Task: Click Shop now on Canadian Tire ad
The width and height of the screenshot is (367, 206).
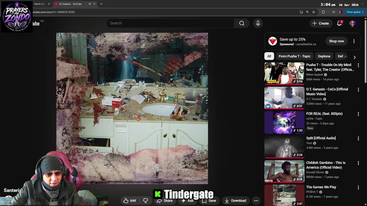Action: click(336, 41)
